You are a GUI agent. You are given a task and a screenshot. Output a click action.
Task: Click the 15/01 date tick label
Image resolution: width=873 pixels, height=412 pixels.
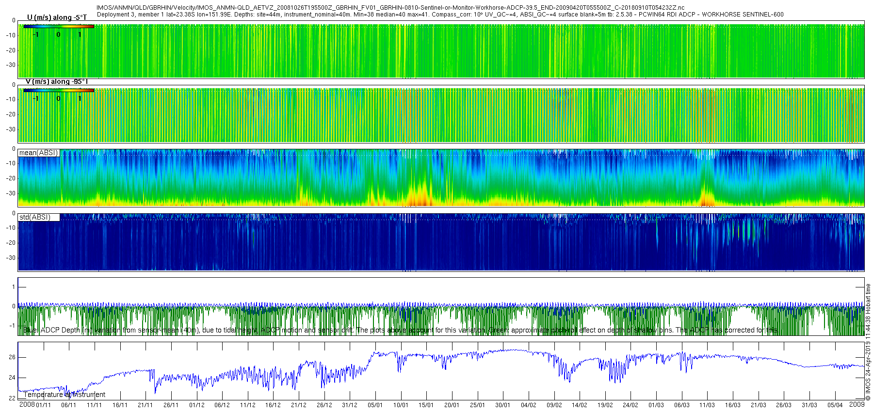(426, 405)
